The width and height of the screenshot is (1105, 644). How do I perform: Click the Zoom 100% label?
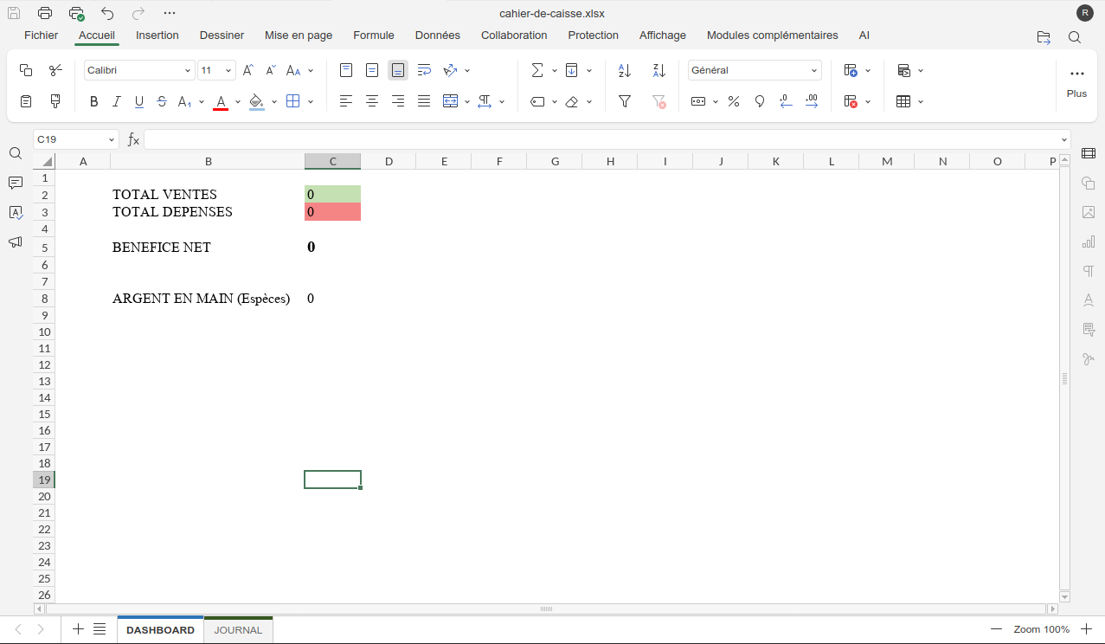[1042, 629]
